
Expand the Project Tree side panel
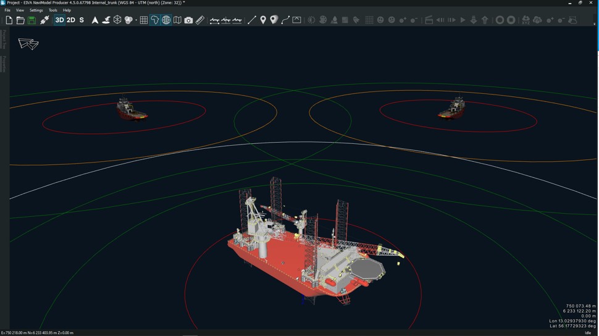[4, 39]
